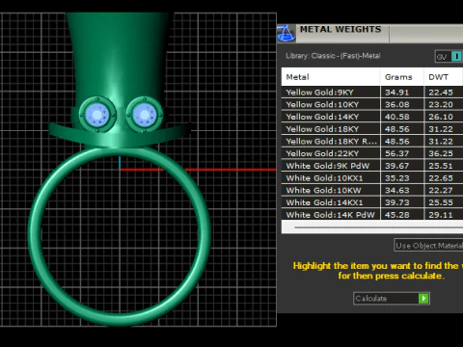Select White Gold:9K PdW row
This screenshot has width=463, height=347.
[x=372, y=166]
